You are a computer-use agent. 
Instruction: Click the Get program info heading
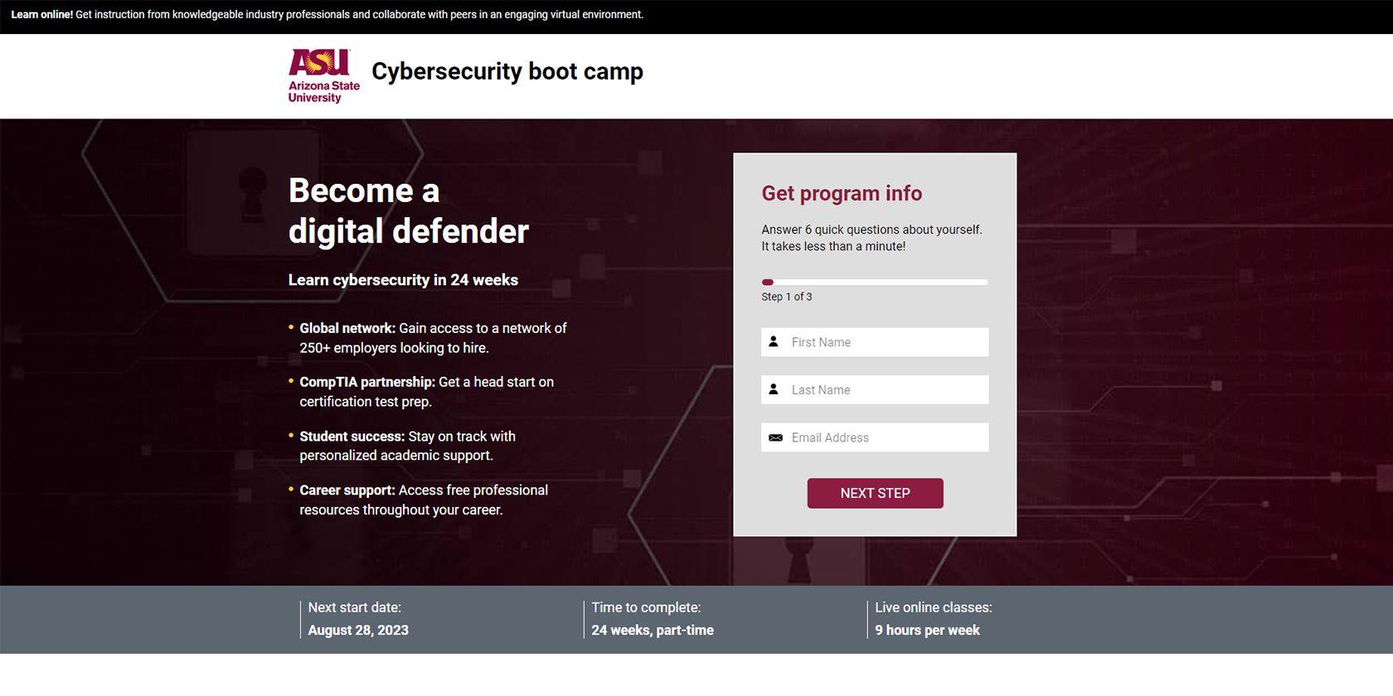pyautogui.click(x=842, y=193)
